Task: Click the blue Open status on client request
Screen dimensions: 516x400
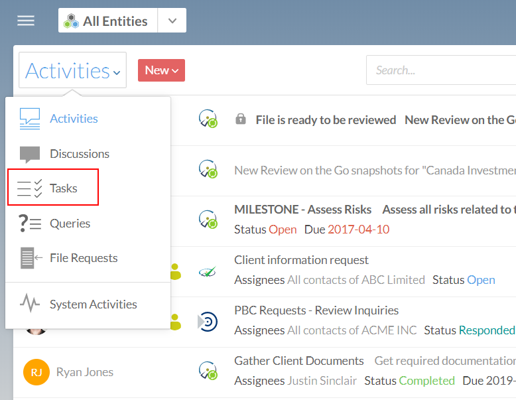Action: [x=481, y=280]
